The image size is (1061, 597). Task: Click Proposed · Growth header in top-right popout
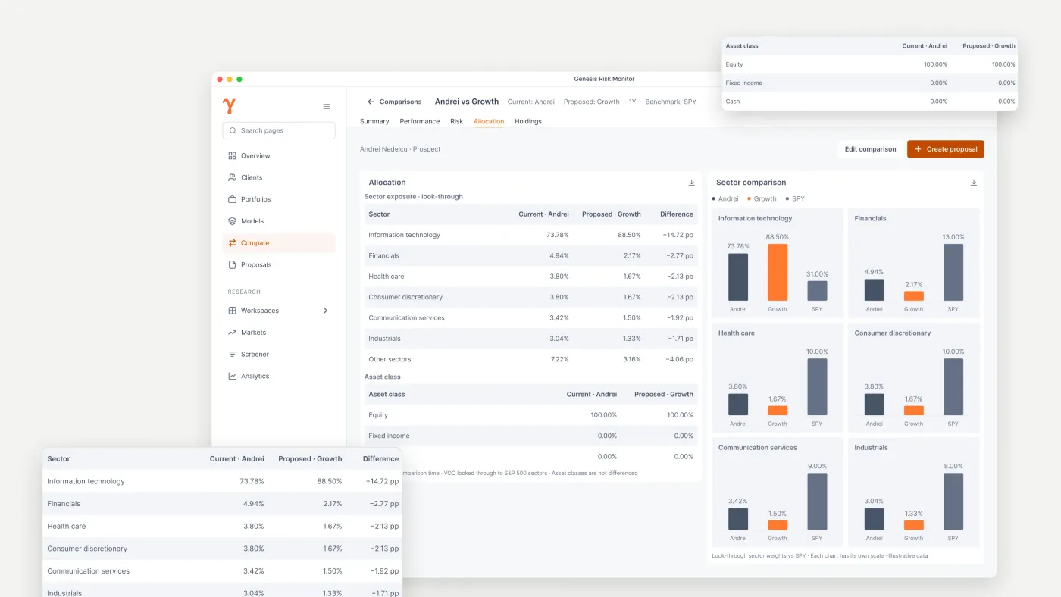pos(989,46)
